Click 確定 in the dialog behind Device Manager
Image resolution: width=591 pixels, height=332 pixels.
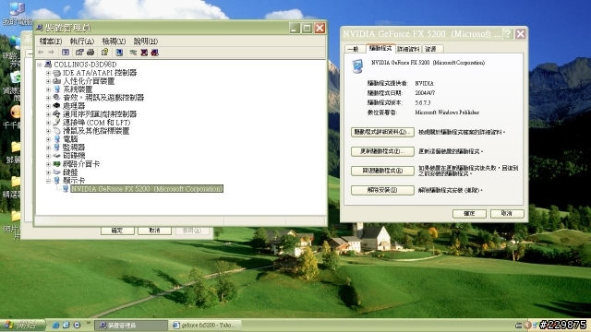(117, 231)
